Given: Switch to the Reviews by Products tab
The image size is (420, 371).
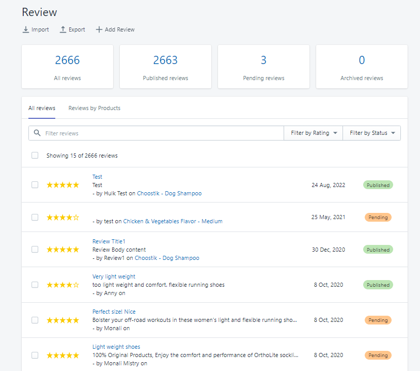Looking at the screenshot, I should point(95,108).
